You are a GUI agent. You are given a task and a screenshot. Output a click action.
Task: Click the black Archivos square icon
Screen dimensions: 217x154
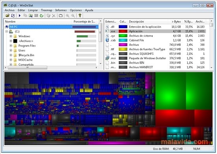15,41
